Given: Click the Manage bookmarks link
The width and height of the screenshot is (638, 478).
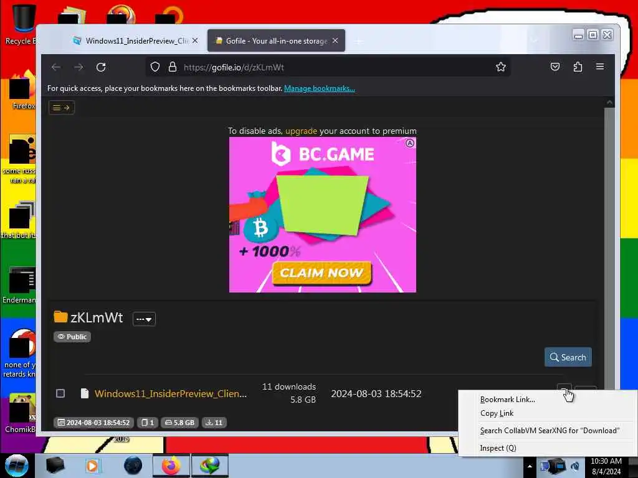Looking at the screenshot, I should tap(320, 88).
